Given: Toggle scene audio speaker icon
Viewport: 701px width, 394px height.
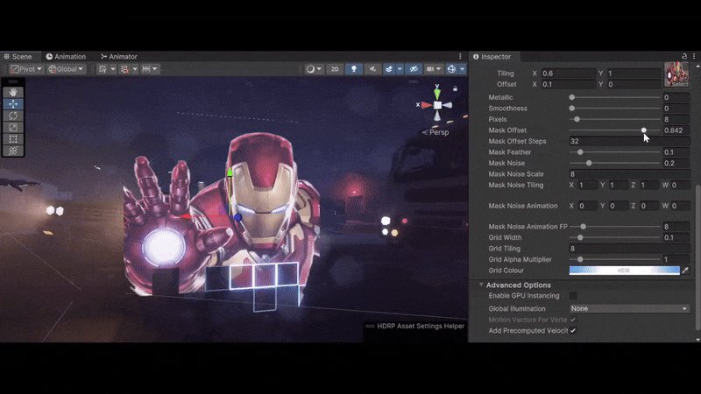Looking at the screenshot, I should pyautogui.click(x=372, y=69).
